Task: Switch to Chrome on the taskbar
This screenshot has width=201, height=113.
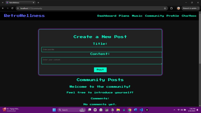Action: pyautogui.click(x=130, y=110)
